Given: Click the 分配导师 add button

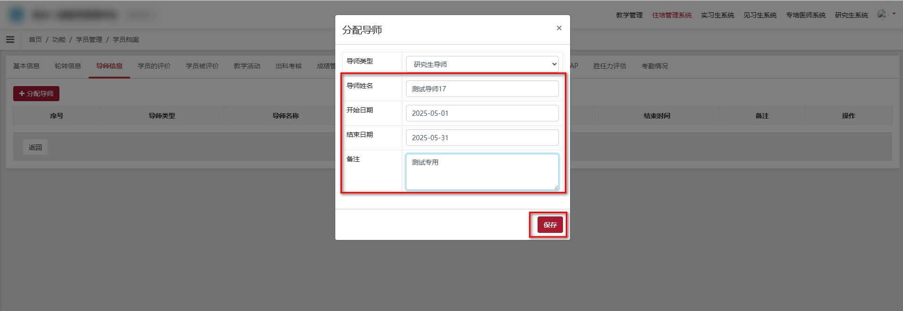Looking at the screenshot, I should tap(36, 94).
